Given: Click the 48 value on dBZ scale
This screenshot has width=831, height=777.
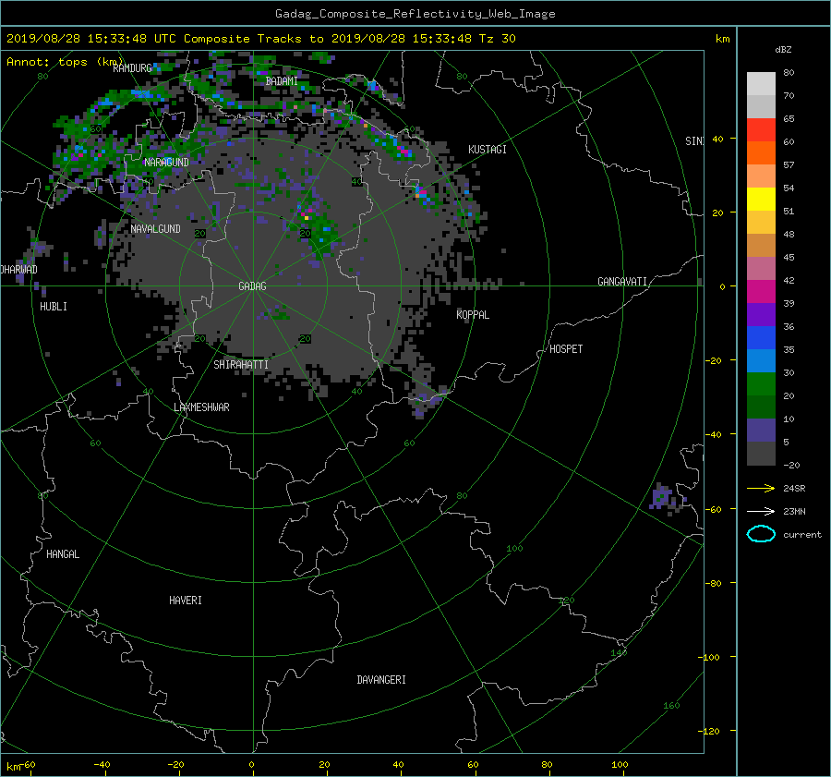Looking at the screenshot, I should coord(789,235).
